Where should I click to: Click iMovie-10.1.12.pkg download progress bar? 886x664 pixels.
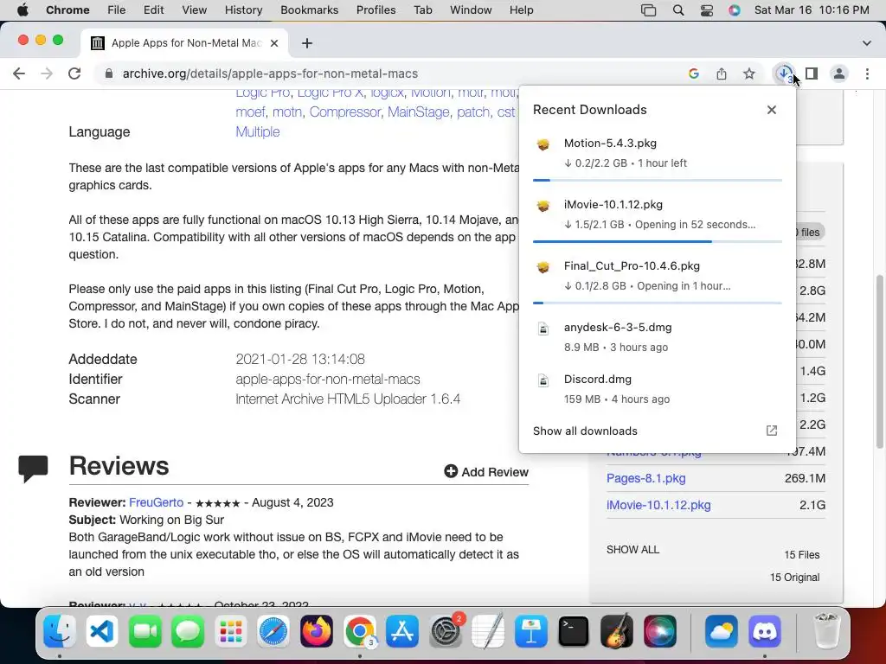658,242
